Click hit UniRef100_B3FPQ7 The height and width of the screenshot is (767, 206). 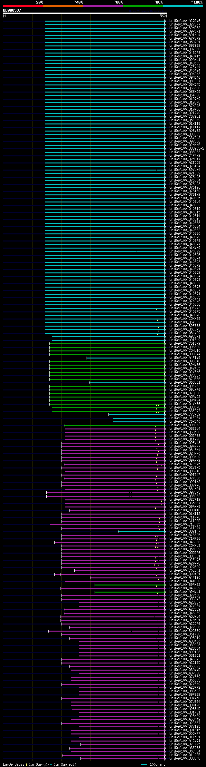coord(185,411)
